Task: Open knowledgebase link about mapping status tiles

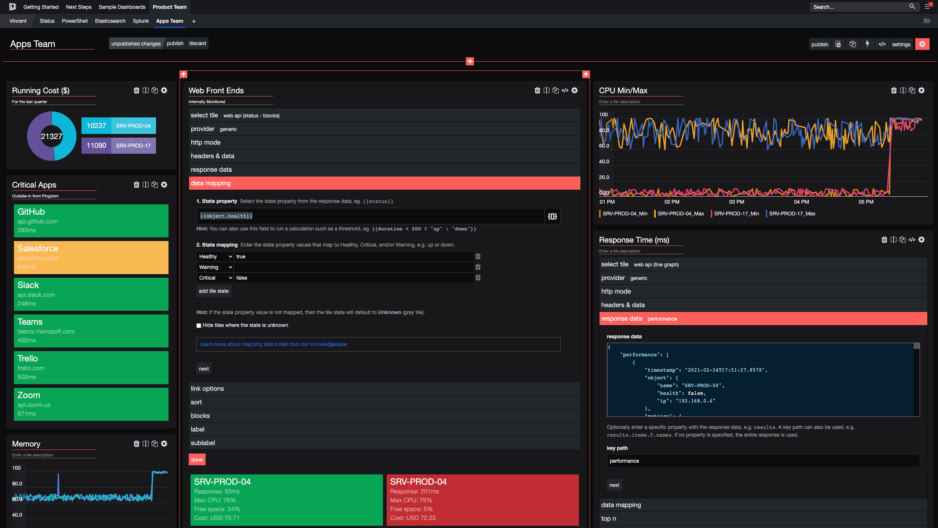Action: pyautogui.click(x=273, y=344)
